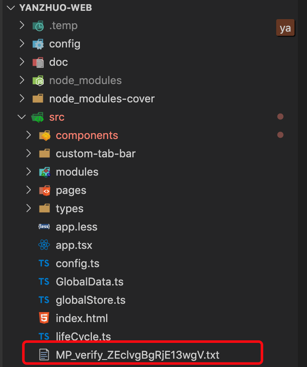Click the src green code folder icon
This screenshot has width=307, height=367.
[38, 117]
